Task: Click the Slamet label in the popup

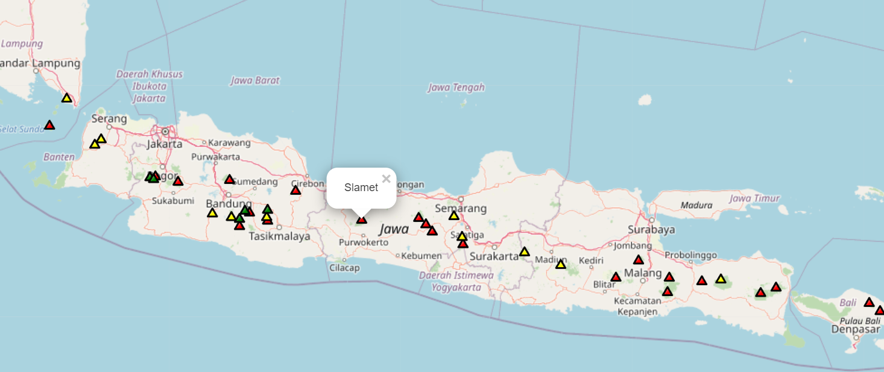Action: pyautogui.click(x=361, y=188)
